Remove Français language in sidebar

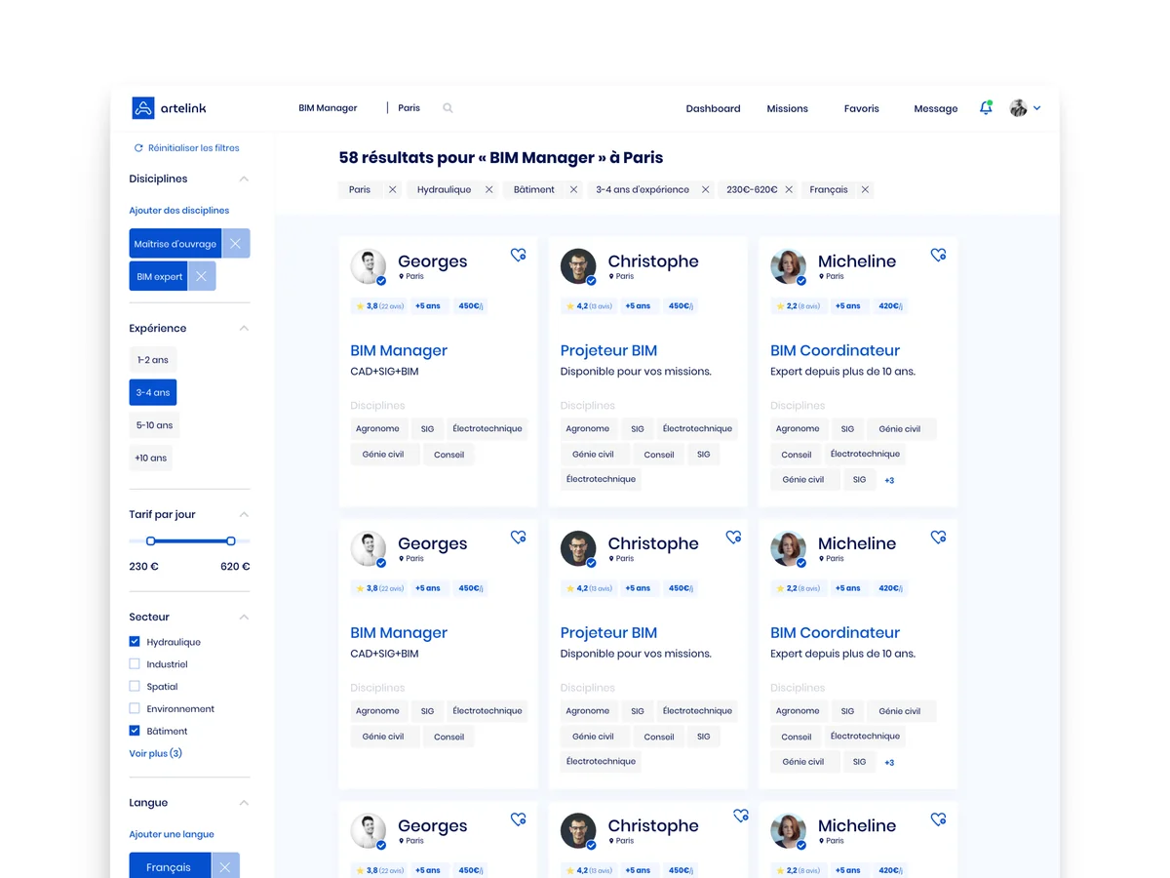point(225,867)
